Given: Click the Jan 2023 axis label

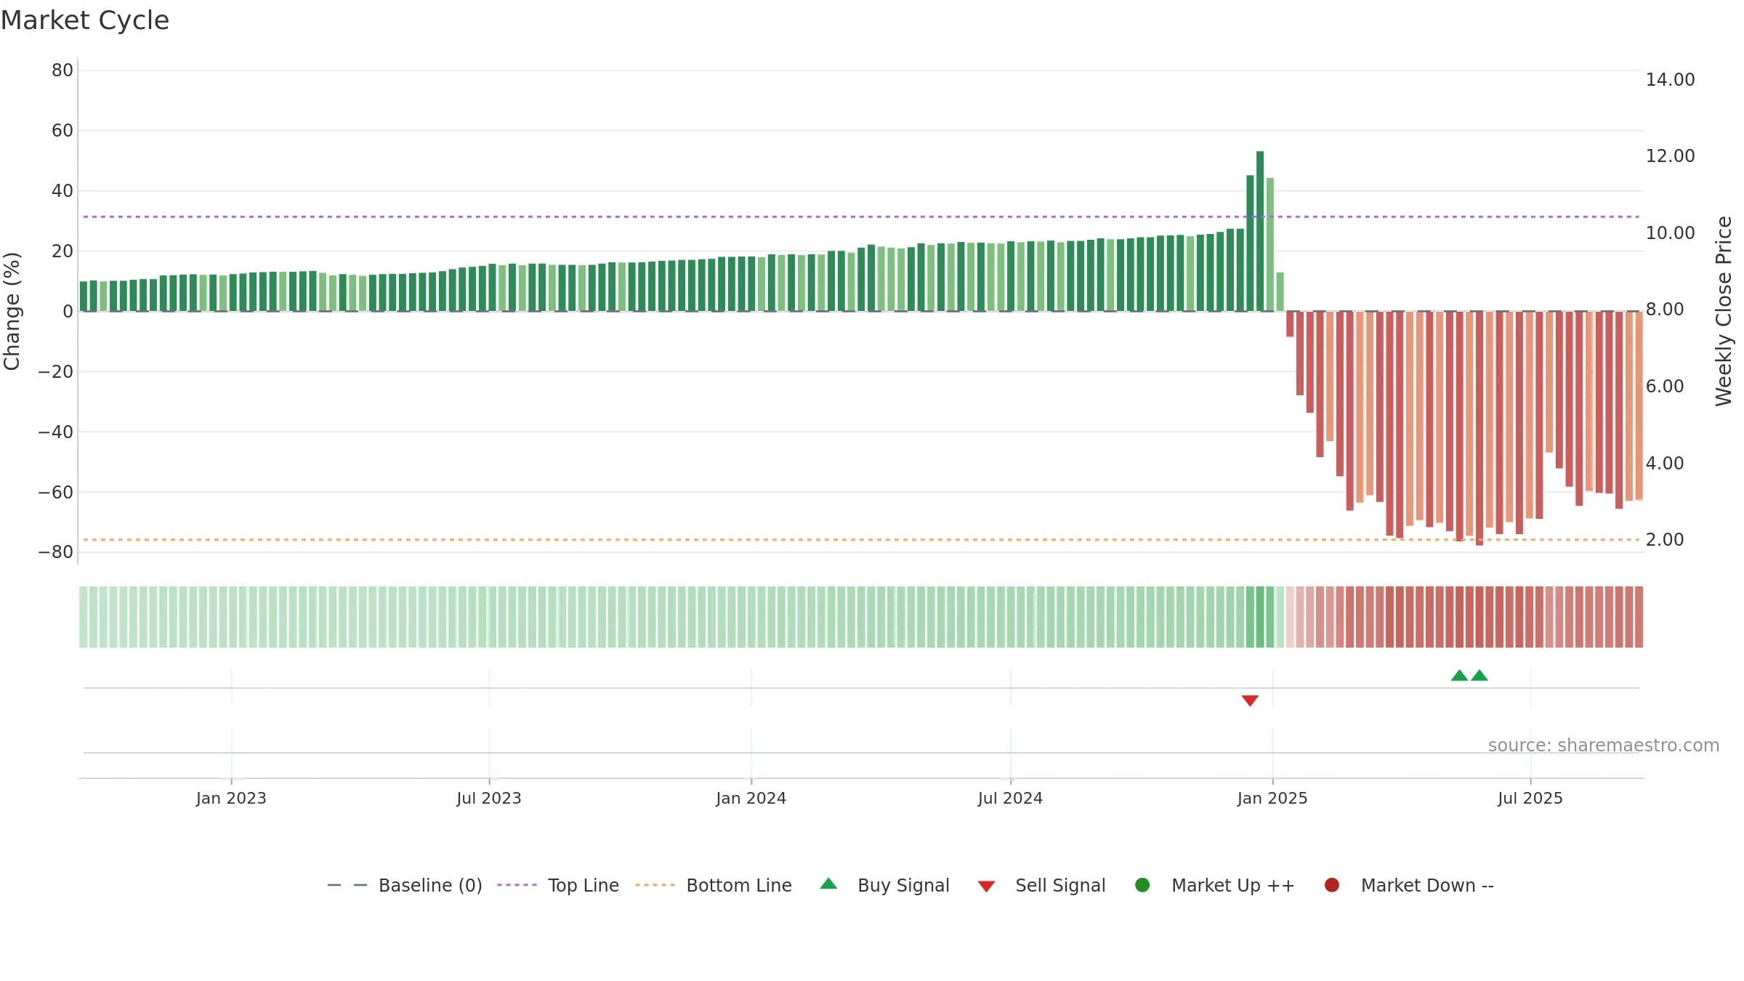Looking at the screenshot, I should 231,798.
